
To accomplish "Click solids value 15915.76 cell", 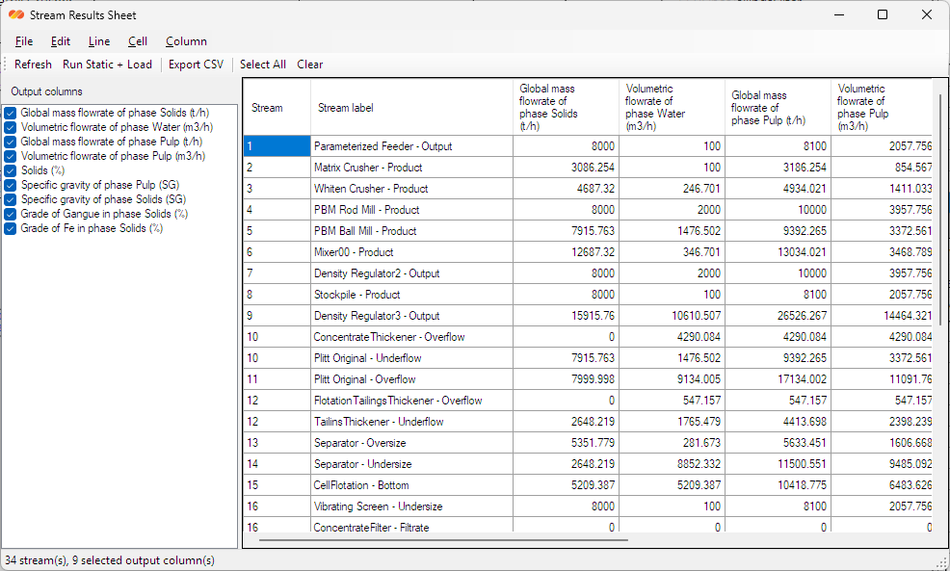I will click(566, 316).
